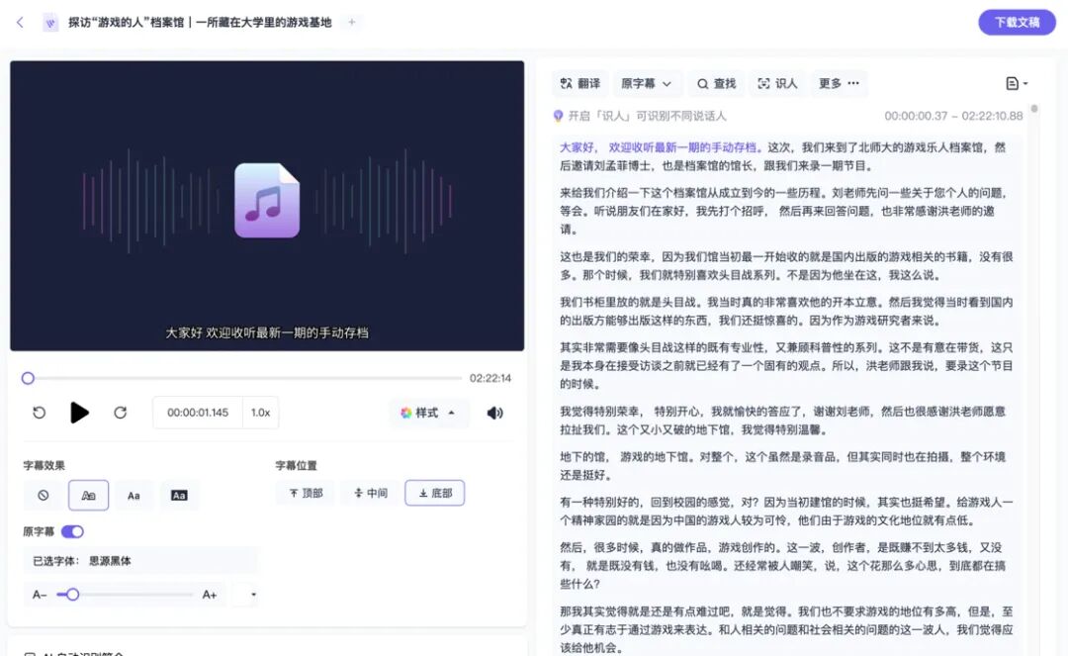1068x656 pixels.
Task: Open the 已选字体 思源黑体 font selector
Action: (141, 561)
